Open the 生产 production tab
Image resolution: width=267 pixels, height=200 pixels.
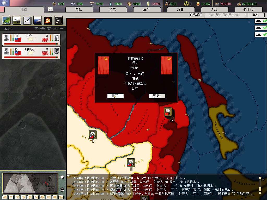[x=147, y=9]
